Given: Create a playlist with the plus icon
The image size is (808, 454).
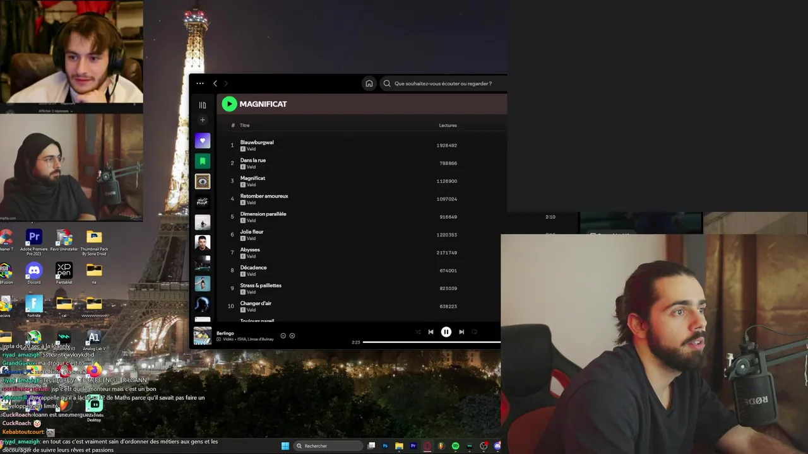Looking at the screenshot, I should pos(203,120).
